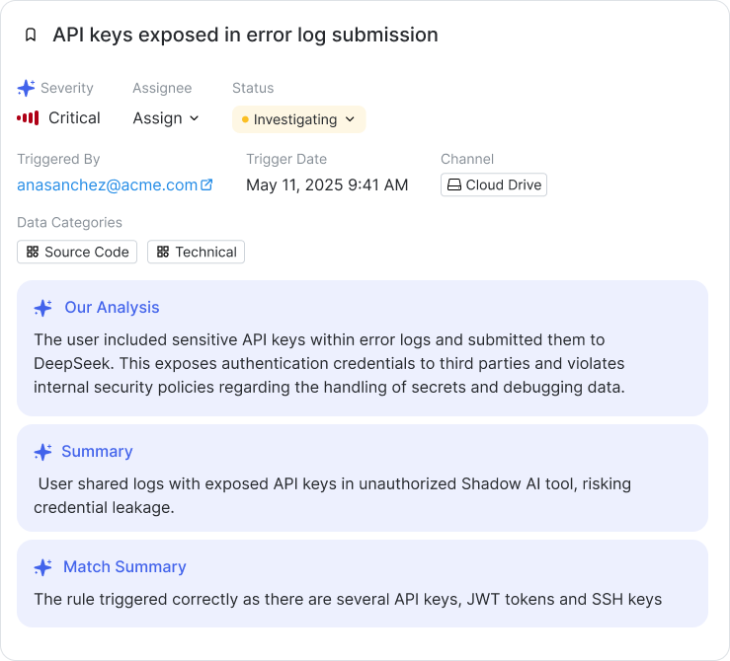Click the chevron arrow next to Assign
The image size is (730, 661).
[195, 118]
